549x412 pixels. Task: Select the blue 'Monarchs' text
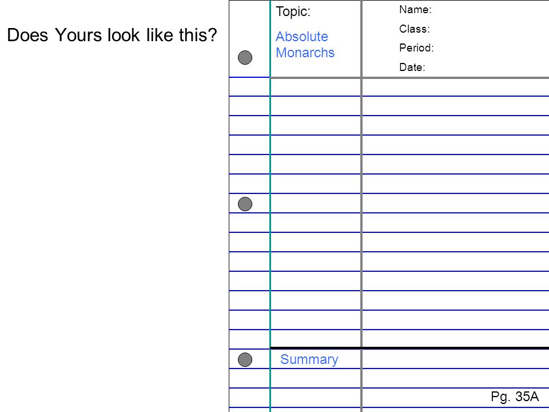pos(305,53)
